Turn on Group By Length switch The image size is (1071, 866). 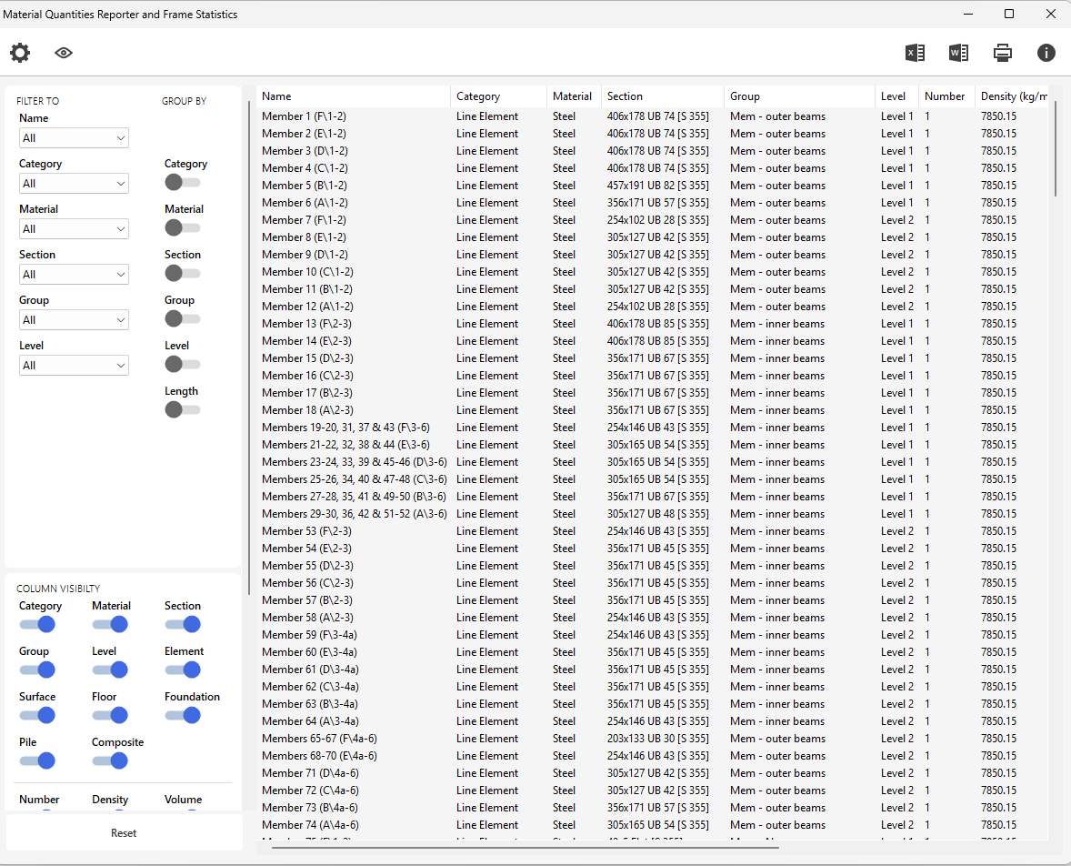click(x=182, y=409)
